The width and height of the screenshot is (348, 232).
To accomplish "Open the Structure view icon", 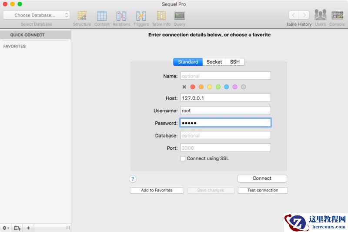I will (x=82, y=16).
